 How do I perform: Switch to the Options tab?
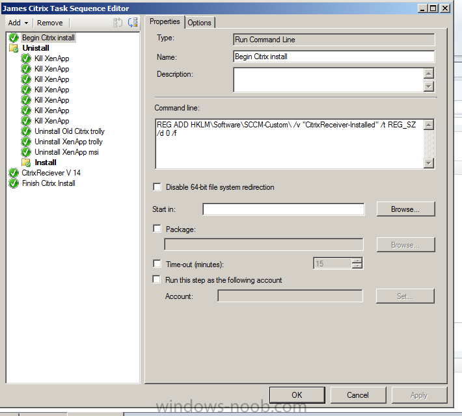coord(200,23)
